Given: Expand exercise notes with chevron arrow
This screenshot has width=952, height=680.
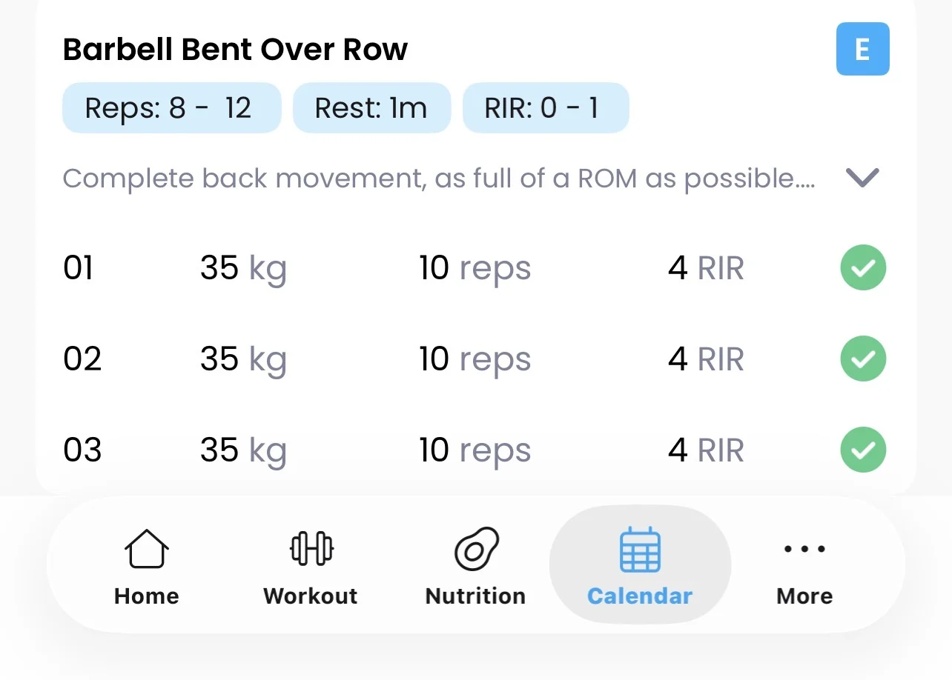Looking at the screenshot, I should [x=862, y=178].
